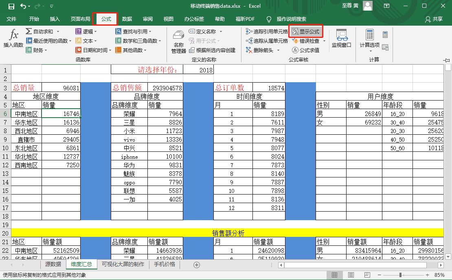Click the Save icon in quick access toolbar
The width and height of the screenshot is (452, 280).
click(x=11, y=7)
